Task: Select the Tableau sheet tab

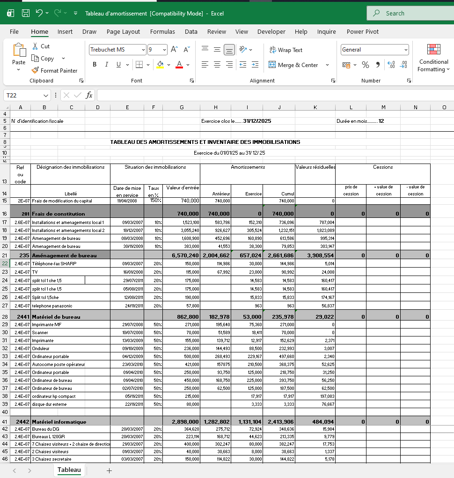Action: point(69,470)
